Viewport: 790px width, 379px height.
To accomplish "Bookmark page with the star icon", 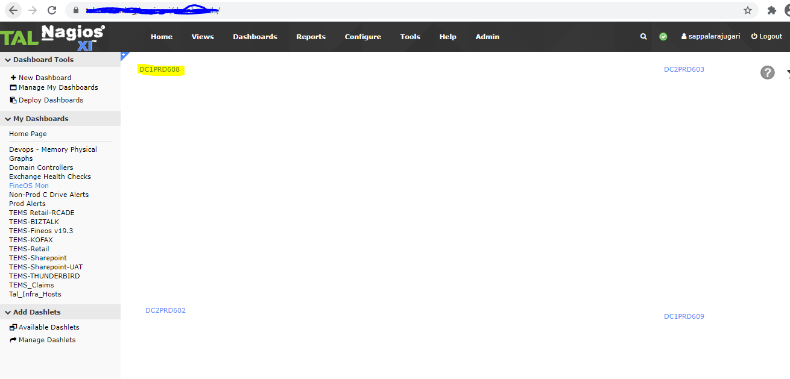I will (748, 10).
